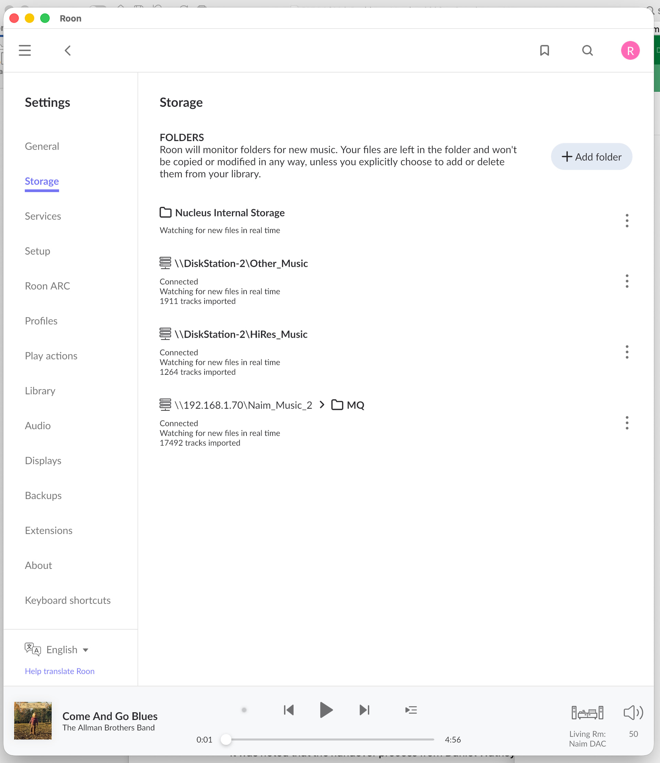The width and height of the screenshot is (660, 763).
Task: Click the track progress seek bar
Action: (x=330, y=739)
